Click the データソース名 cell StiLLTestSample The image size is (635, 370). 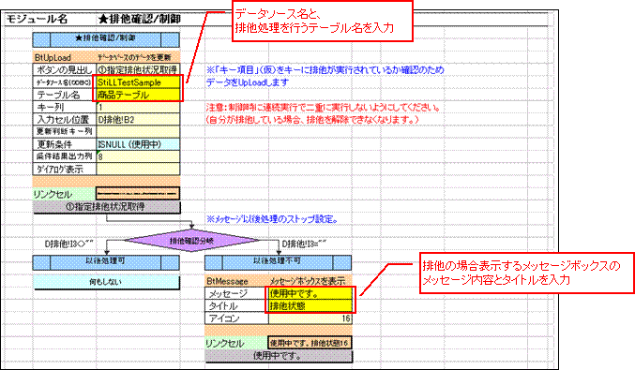tap(138, 82)
